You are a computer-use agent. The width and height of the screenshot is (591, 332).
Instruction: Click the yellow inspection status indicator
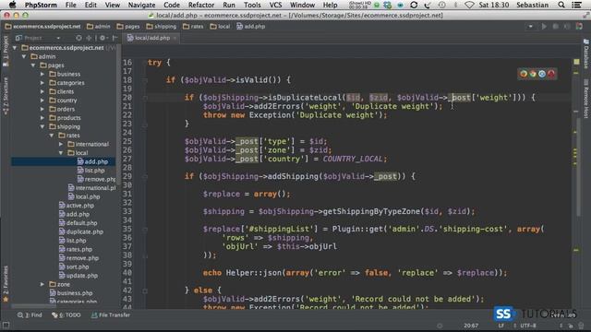pyautogui.click(x=576, y=62)
